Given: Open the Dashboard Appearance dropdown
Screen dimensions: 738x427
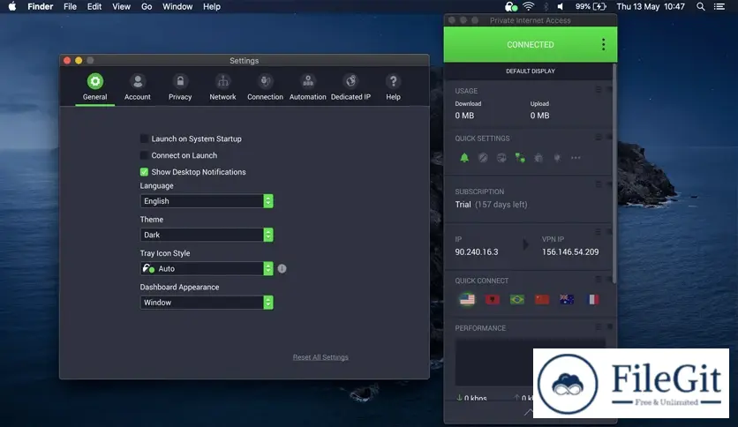Looking at the screenshot, I should pyautogui.click(x=207, y=303).
